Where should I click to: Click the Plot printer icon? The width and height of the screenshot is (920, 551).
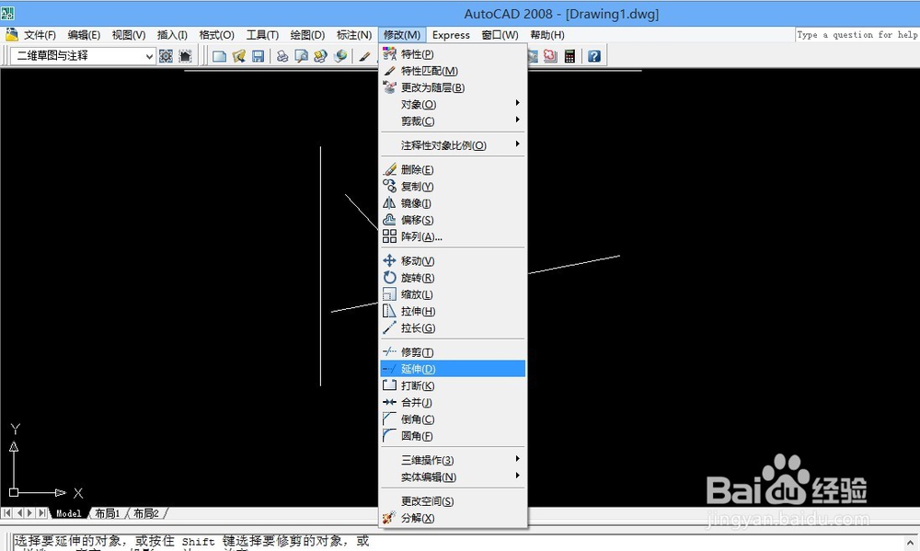(282, 56)
